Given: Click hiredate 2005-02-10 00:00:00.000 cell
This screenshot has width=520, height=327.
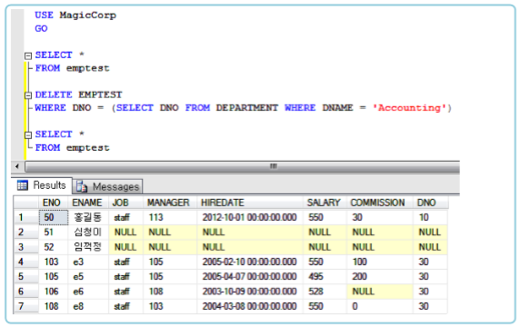Looking at the screenshot, I should 250,263.
